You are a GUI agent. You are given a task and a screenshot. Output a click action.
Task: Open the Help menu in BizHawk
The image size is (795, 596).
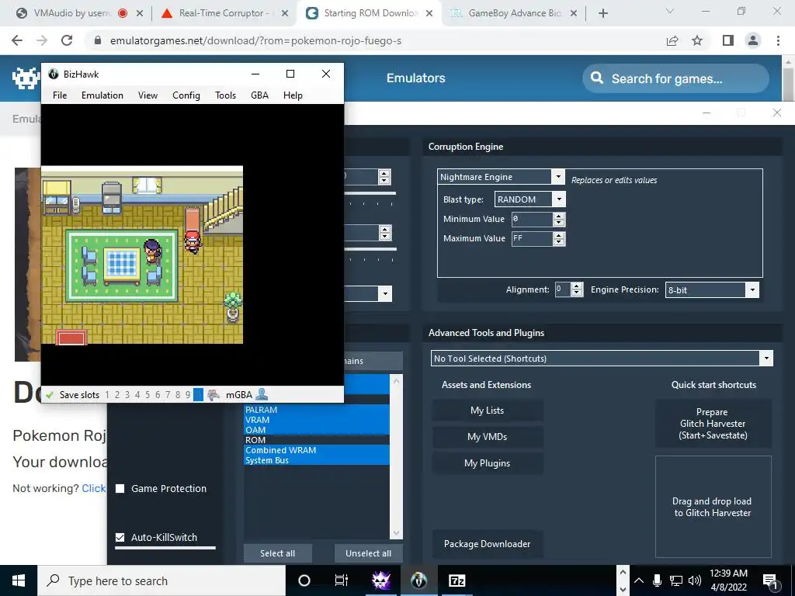coord(293,95)
